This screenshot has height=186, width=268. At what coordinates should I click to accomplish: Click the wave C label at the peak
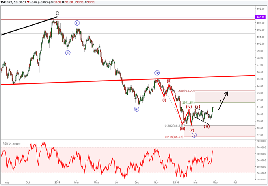(x=57, y=13)
